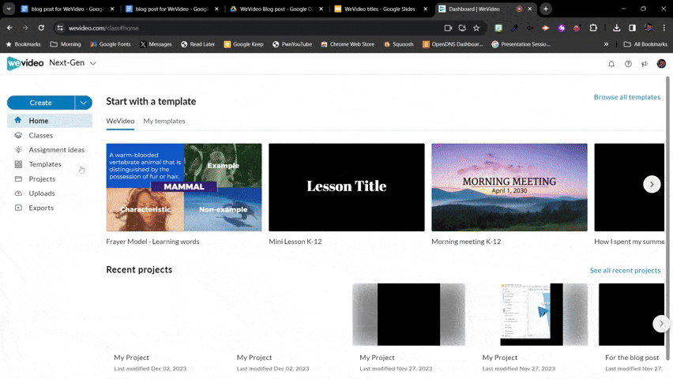The image size is (673, 379).
Task: Select the WeVideo templates tab
Action: 120,121
